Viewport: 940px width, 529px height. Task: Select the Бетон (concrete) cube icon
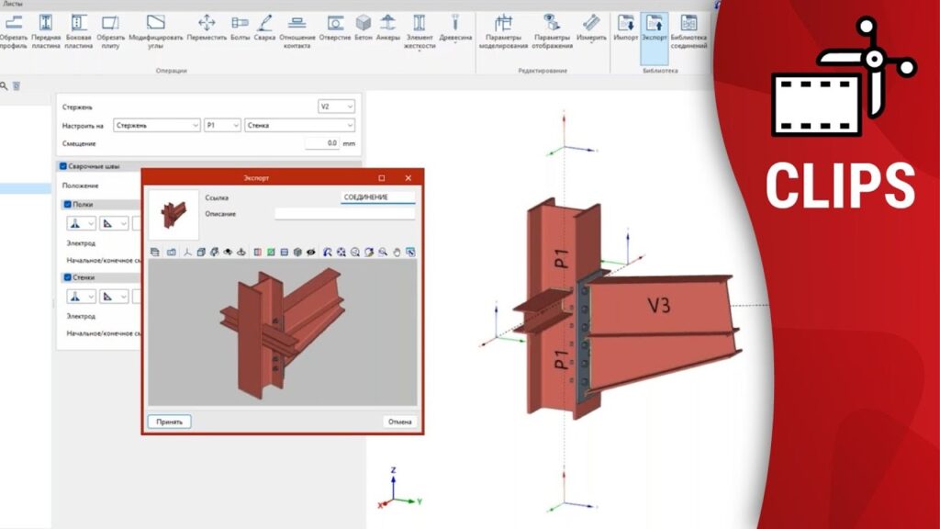[x=364, y=24]
